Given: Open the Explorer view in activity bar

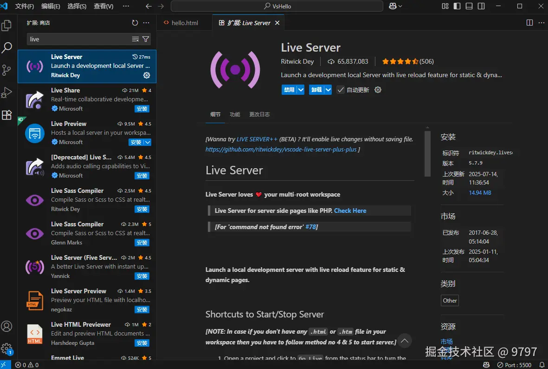Looking at the screenshot, I should click(6, 25).
